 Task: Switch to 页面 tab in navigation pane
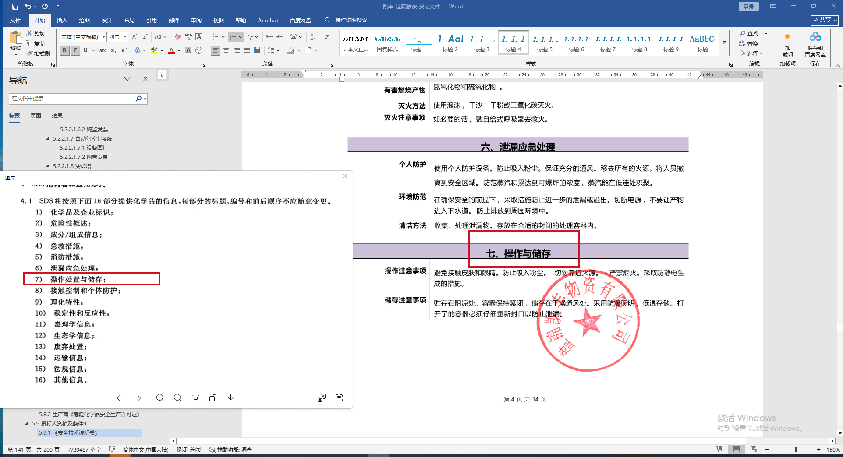click(x=36, y=116)
